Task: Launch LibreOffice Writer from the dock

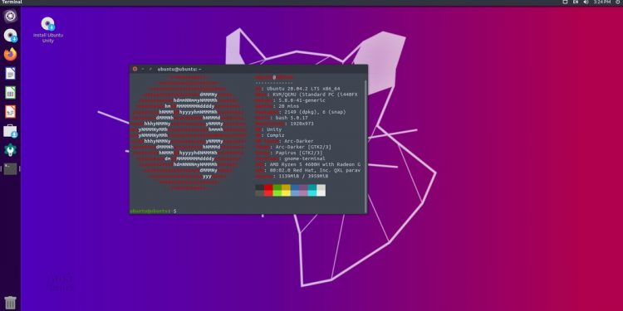Action: coord(10,73)
